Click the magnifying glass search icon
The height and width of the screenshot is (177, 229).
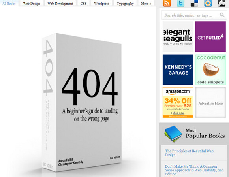coord(222,15)
